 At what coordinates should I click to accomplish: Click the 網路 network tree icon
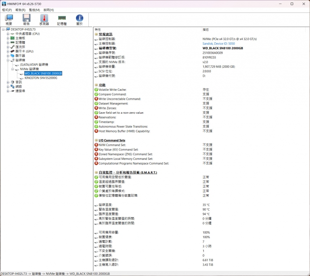(x=13, y=86)
